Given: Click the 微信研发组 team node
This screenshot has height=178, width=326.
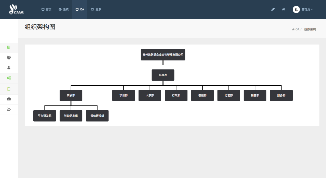Looking at the screenshot, I should [97, 116].
